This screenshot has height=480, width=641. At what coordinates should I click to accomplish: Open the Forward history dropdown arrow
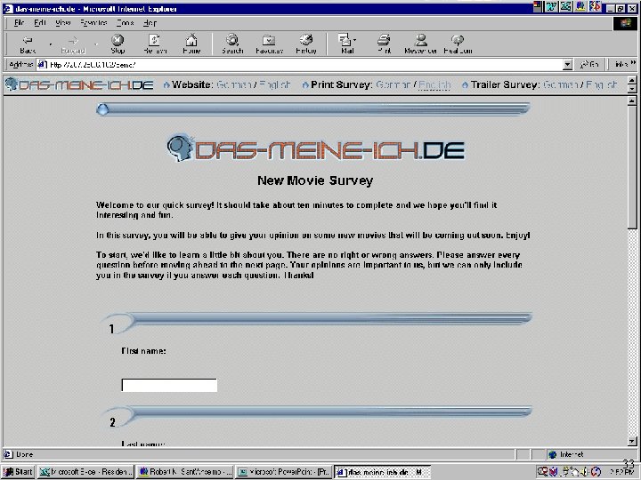[x=96, y=44]
